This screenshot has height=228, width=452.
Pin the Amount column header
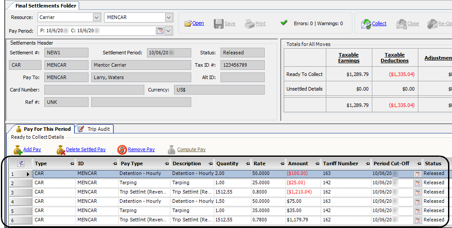pyautogui.click(x=317, y=164)
